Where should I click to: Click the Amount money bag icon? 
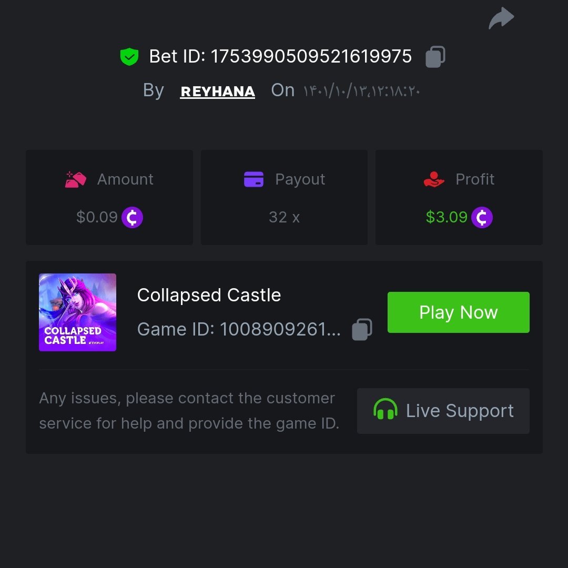(76, 179)
